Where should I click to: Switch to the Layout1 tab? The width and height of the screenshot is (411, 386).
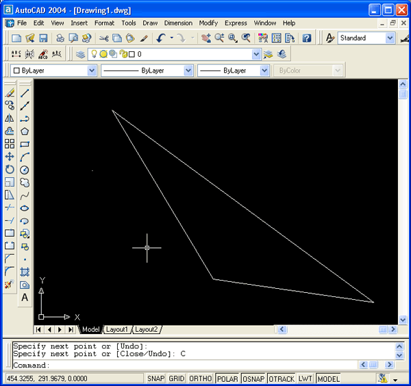116,329
